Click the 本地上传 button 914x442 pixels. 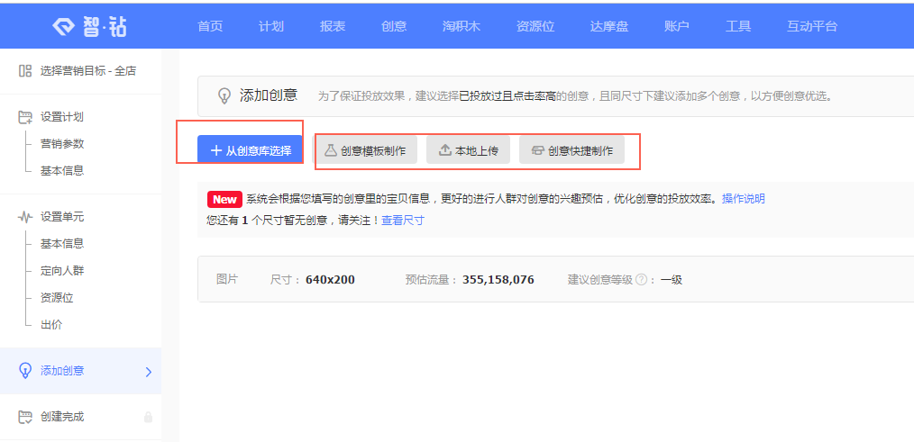tap(468, 151)
